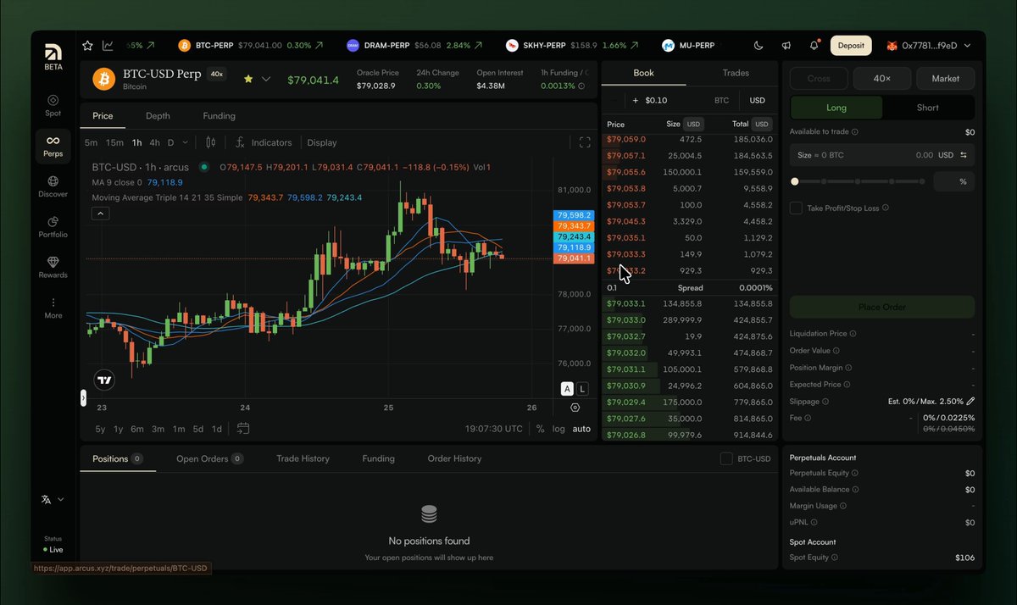
Task: Open the Indicators menu
Action: click(x=264, y=142)
